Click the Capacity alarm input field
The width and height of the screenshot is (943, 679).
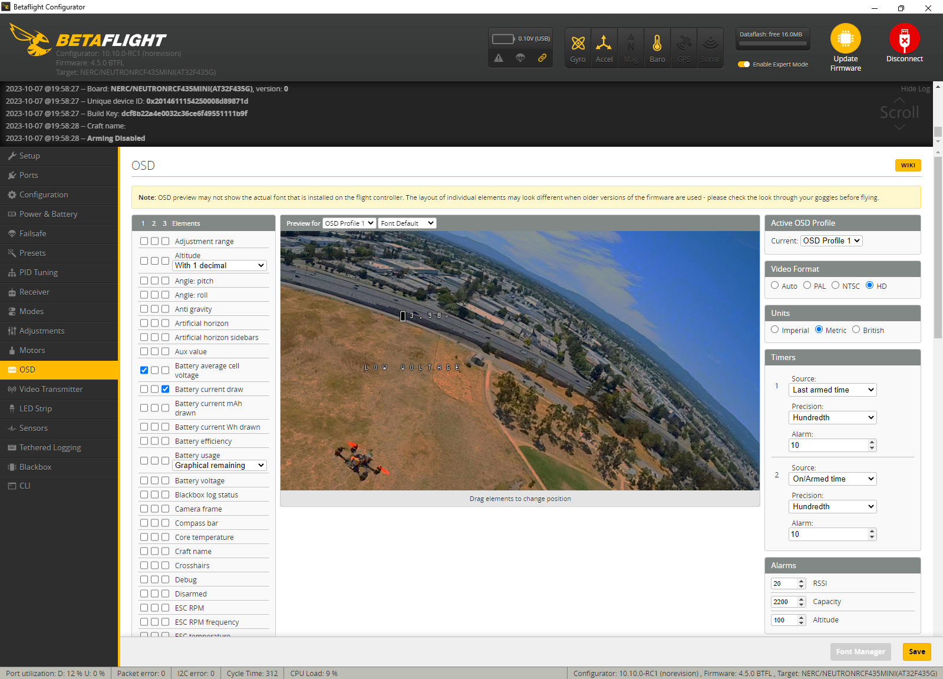(x=785, y=602)
